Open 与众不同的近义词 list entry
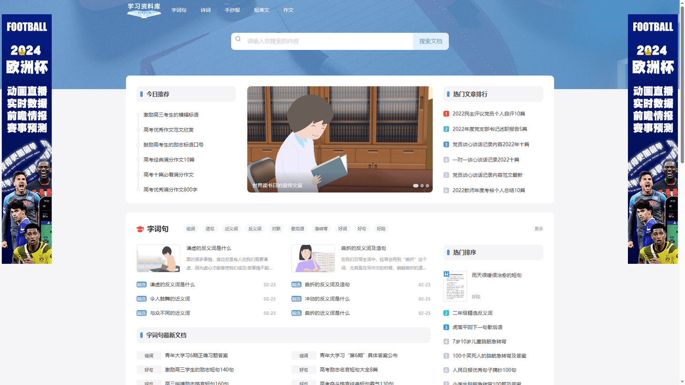The width and height of the screenshot is (685, 385). pos(170,313)
